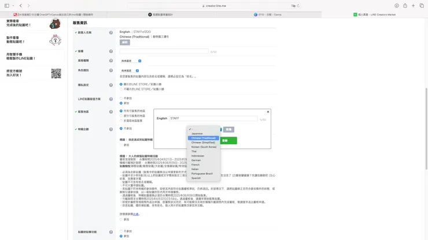Click the English STAFF input field
Image resolution: width=428 pixels, height=240 pixels.
click(x=213, y=118)
